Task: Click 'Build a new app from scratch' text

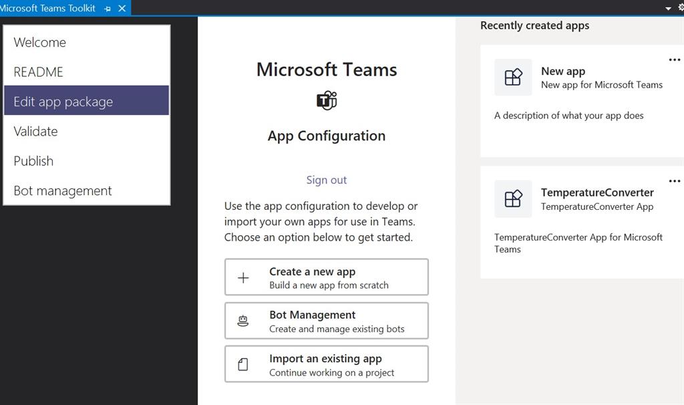Action: (329, 285)
